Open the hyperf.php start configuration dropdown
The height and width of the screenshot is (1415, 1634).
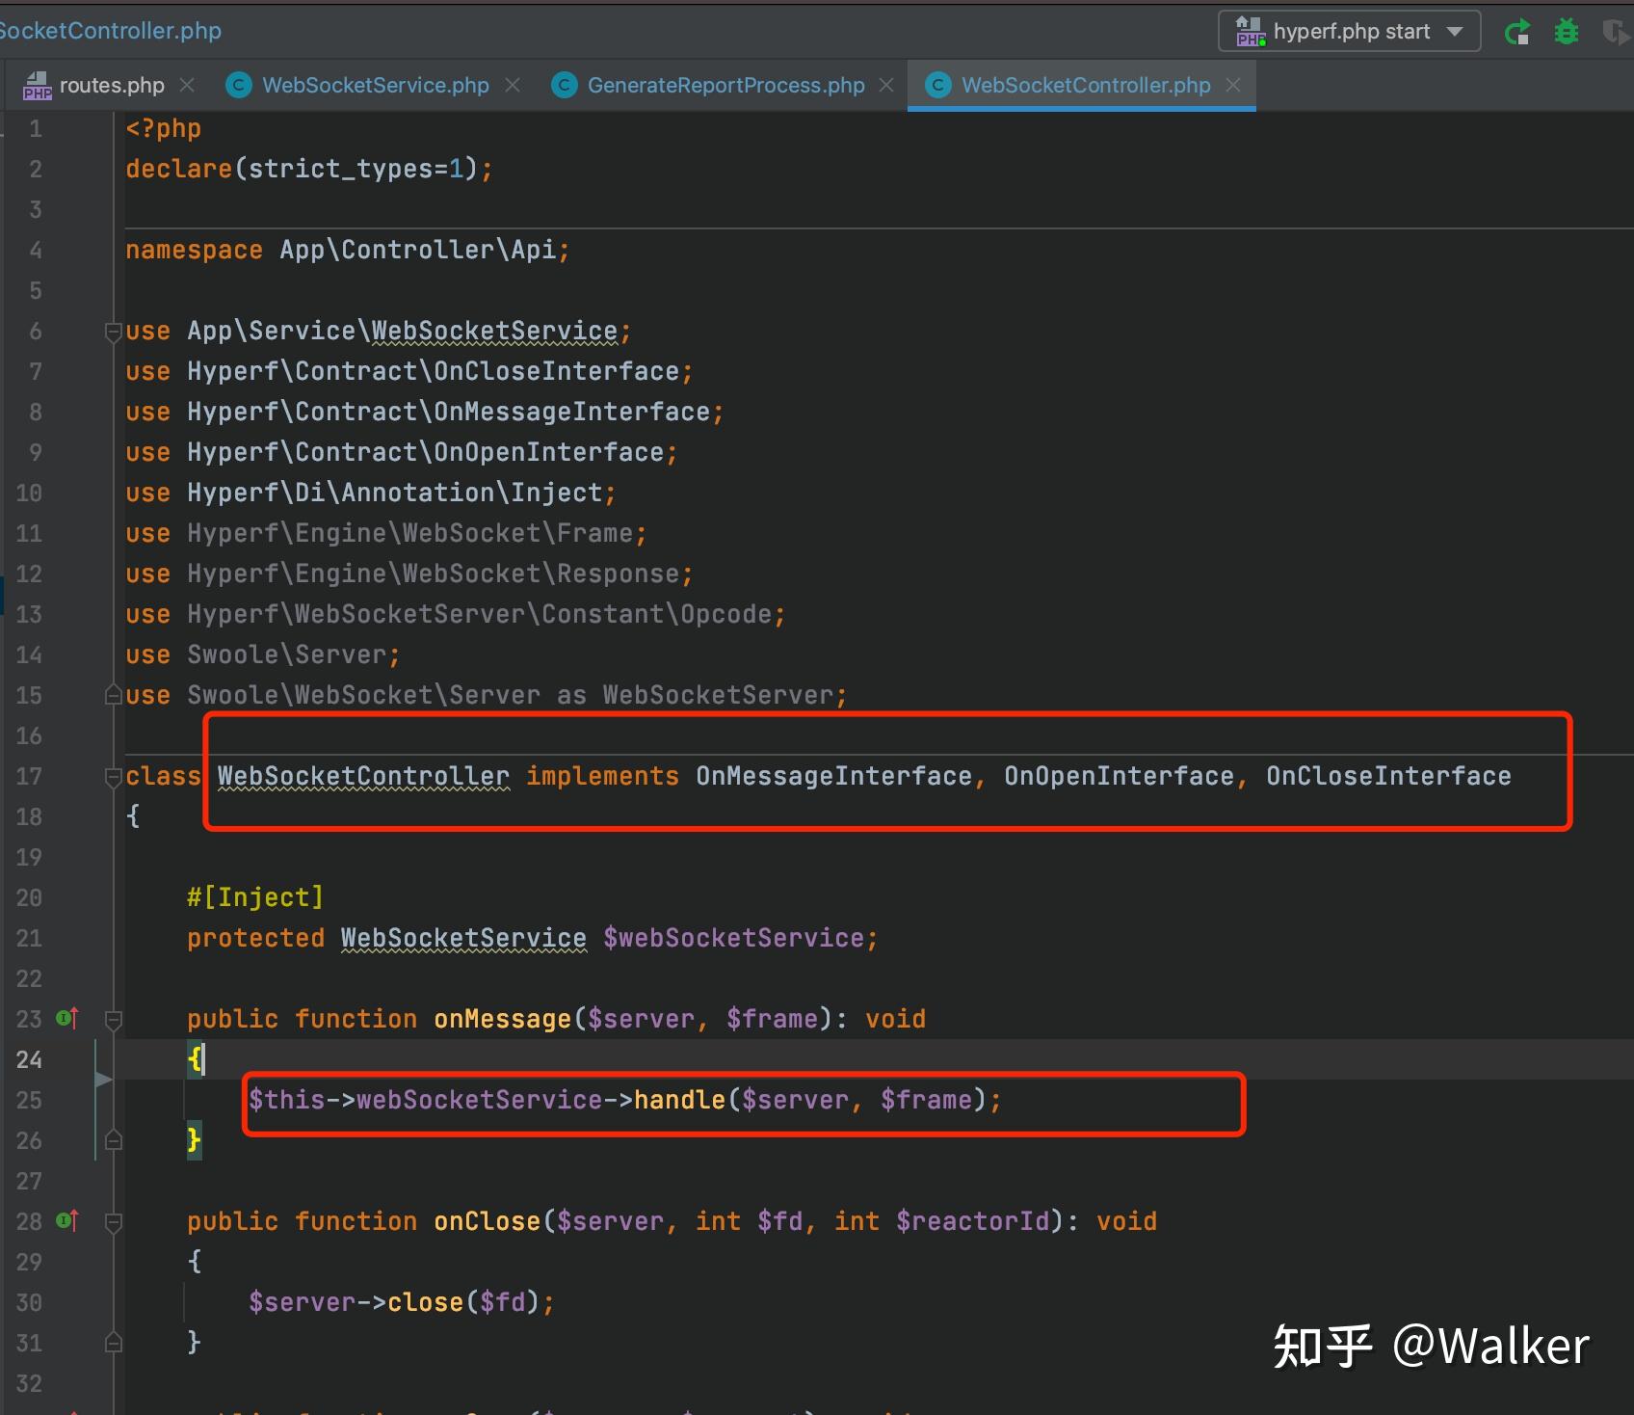pyautogui.click(x=1453, y=31)
